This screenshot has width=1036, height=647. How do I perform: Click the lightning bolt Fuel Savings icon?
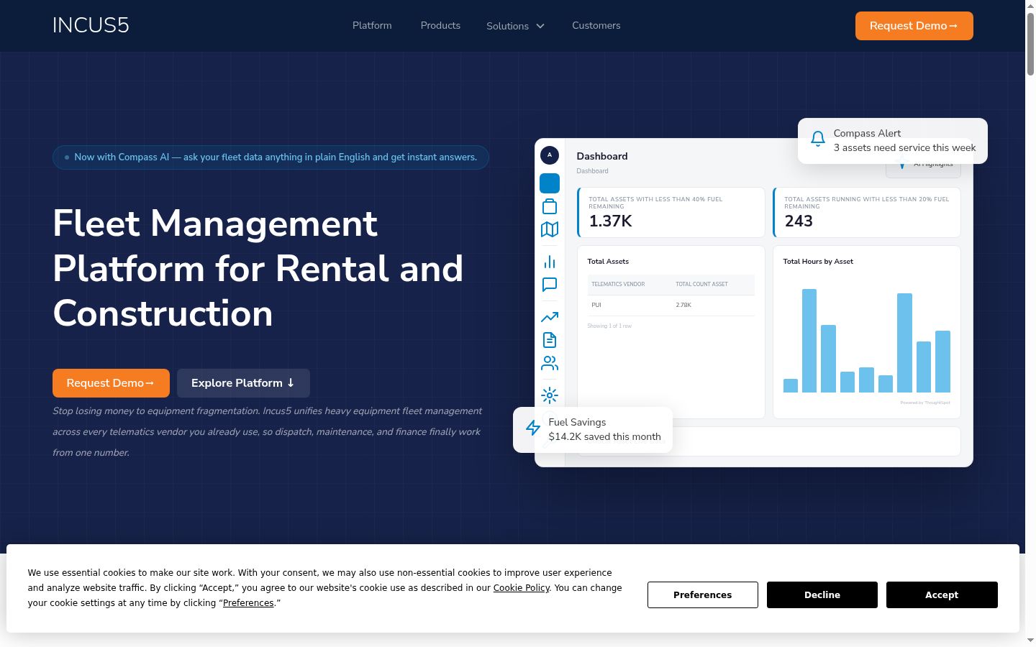pos(533,428)
